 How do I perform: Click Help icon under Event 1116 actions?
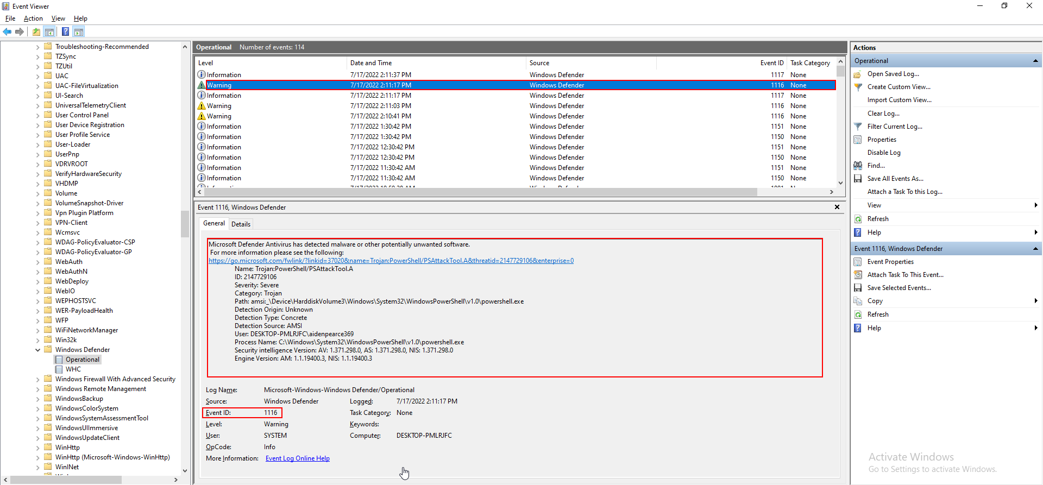(858, 328)
